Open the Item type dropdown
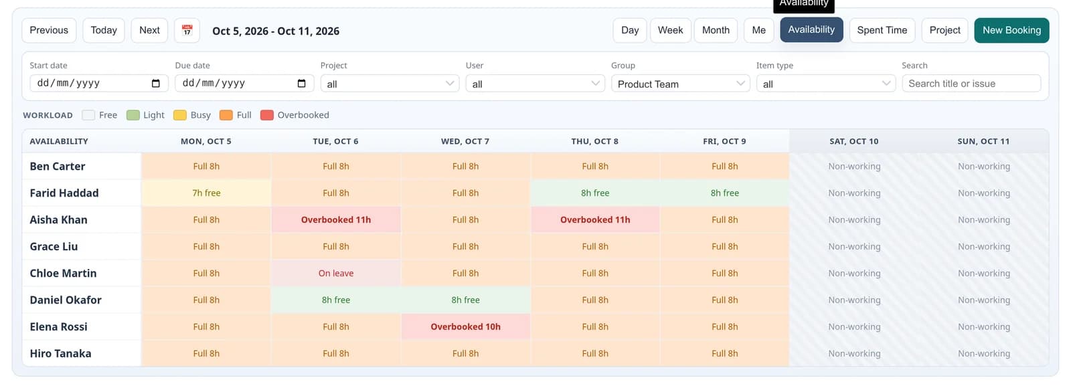The height and width of the screenshot is (390, 1071). coord(826,84)
